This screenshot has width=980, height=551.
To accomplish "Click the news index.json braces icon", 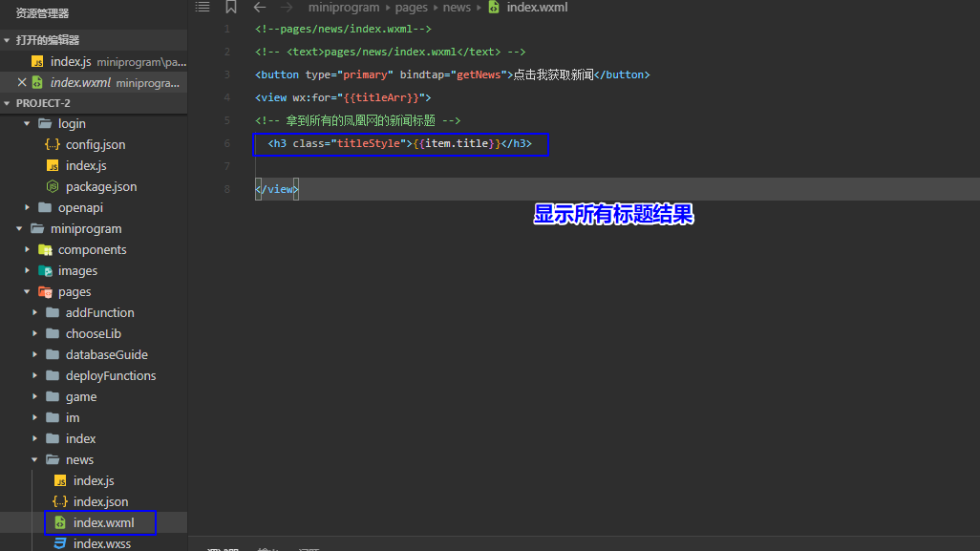I will (60, 501).
